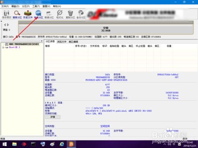This screenshot has height=148, width=198.
Task: Launch Quick Partition (快速分区) from toolbar
Action: pyautogui.click(x=38, y=14)
